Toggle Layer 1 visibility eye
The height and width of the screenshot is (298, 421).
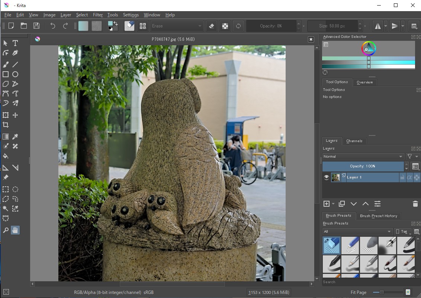point(327,177)
